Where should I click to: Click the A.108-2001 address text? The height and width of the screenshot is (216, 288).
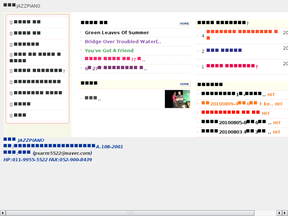point(109,147)
